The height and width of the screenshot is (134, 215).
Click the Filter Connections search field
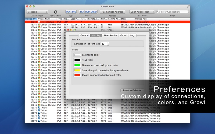pyautogui.click(x=173, y=12)
